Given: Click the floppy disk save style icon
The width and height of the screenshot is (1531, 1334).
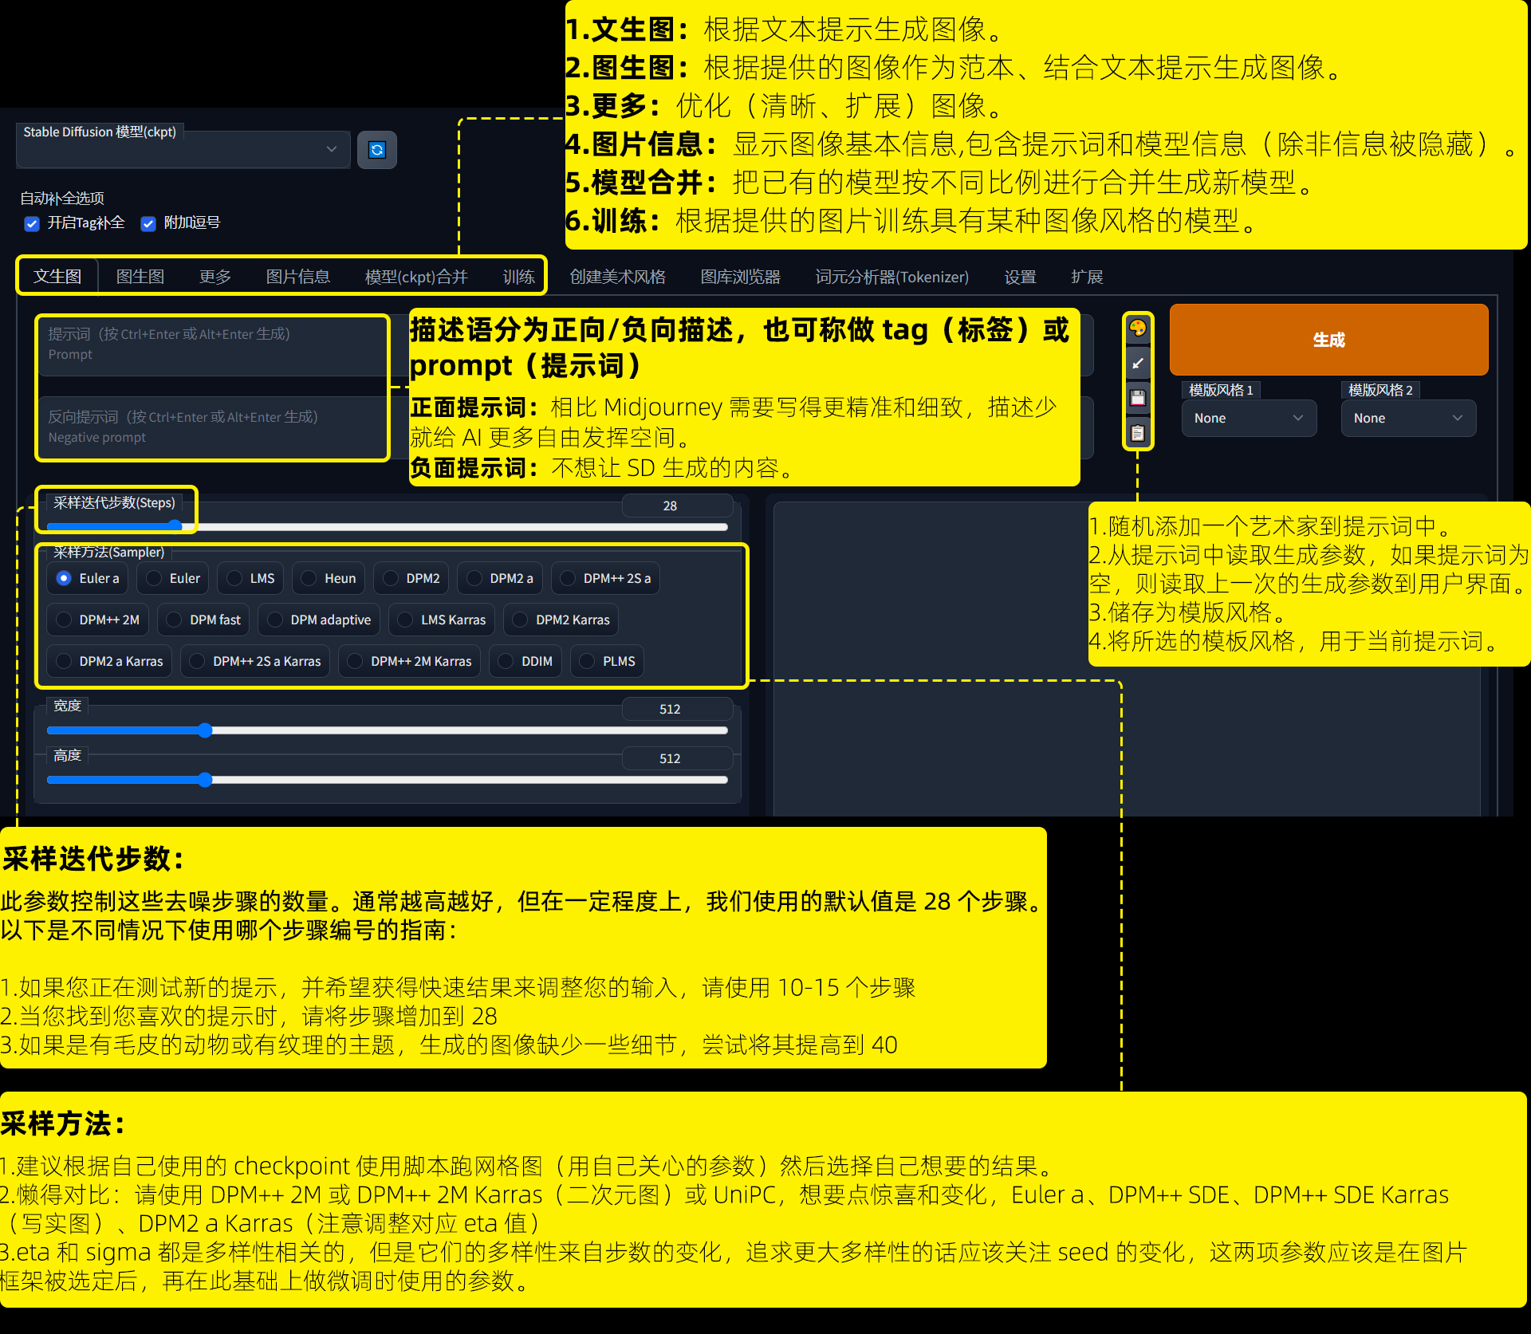Looking at the screenshot, I should [x=1138, y=398].
